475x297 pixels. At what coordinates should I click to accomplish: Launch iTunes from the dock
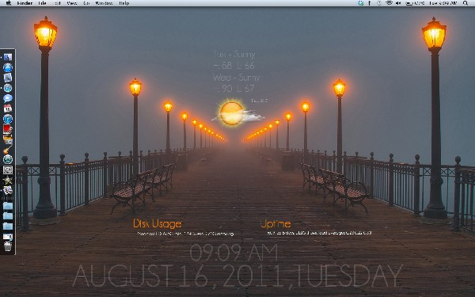8,119
